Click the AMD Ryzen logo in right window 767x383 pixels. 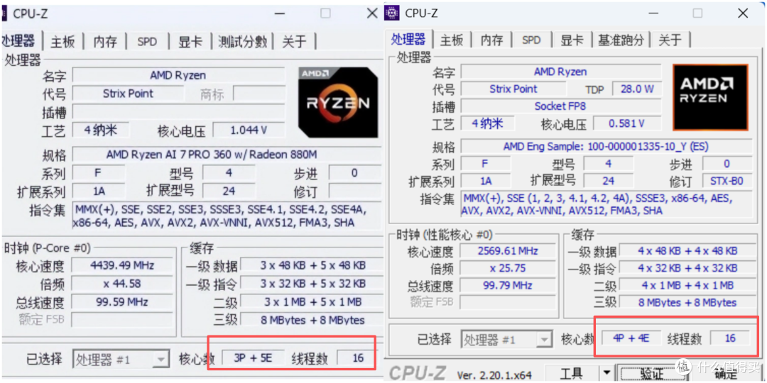click(710, 97)
